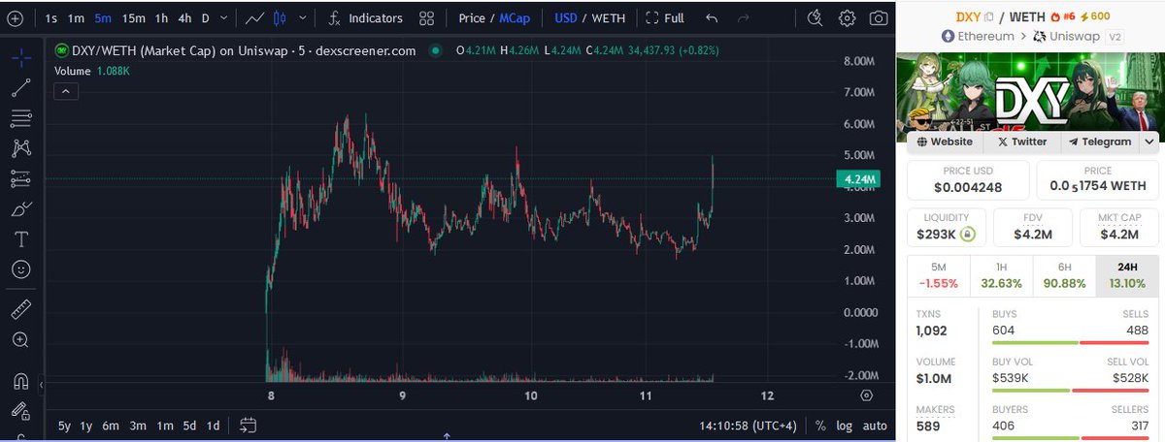Image resolution: width=1165 pixels, height=442 pixels.
Task: Switch chart to Price mode
Action: coord(472,17)
